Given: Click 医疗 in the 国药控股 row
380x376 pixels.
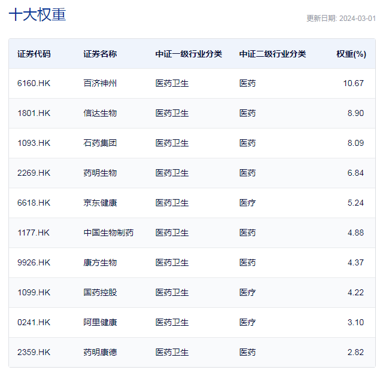Looking at the screenshot, I should [247, 292].
